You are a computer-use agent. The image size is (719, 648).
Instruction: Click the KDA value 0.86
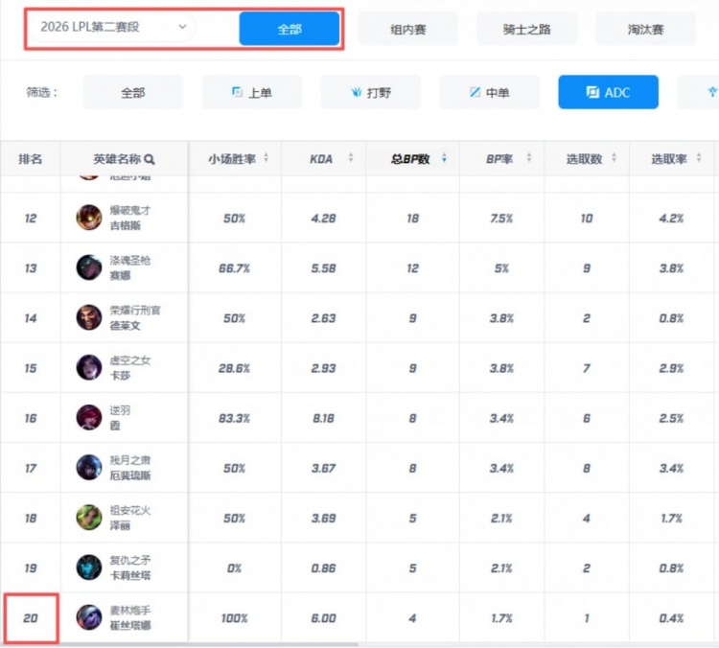pos(324,568)
